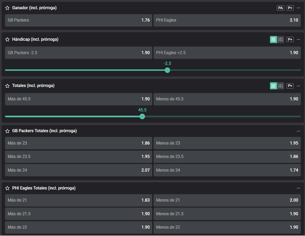Switch Hándicap to grid view
Image resolution: width=305 pixels, height=236 pixels.
pos(273,39)
